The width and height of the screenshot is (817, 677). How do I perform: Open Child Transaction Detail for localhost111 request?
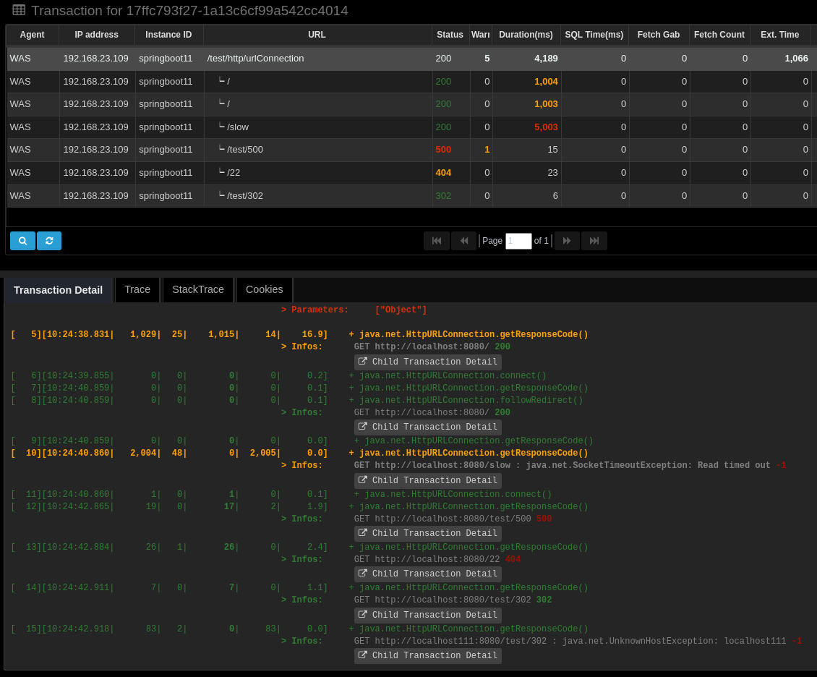click(x=428, y=656)
